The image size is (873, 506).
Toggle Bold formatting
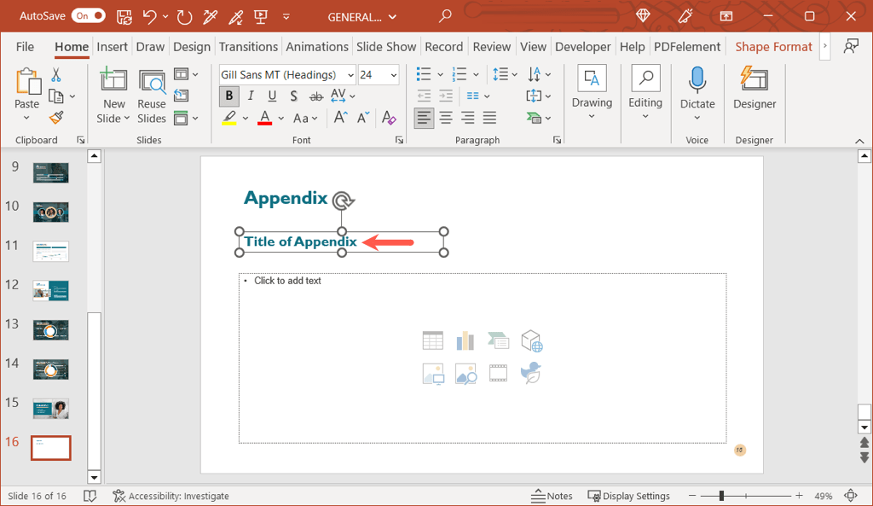point(229,96)
